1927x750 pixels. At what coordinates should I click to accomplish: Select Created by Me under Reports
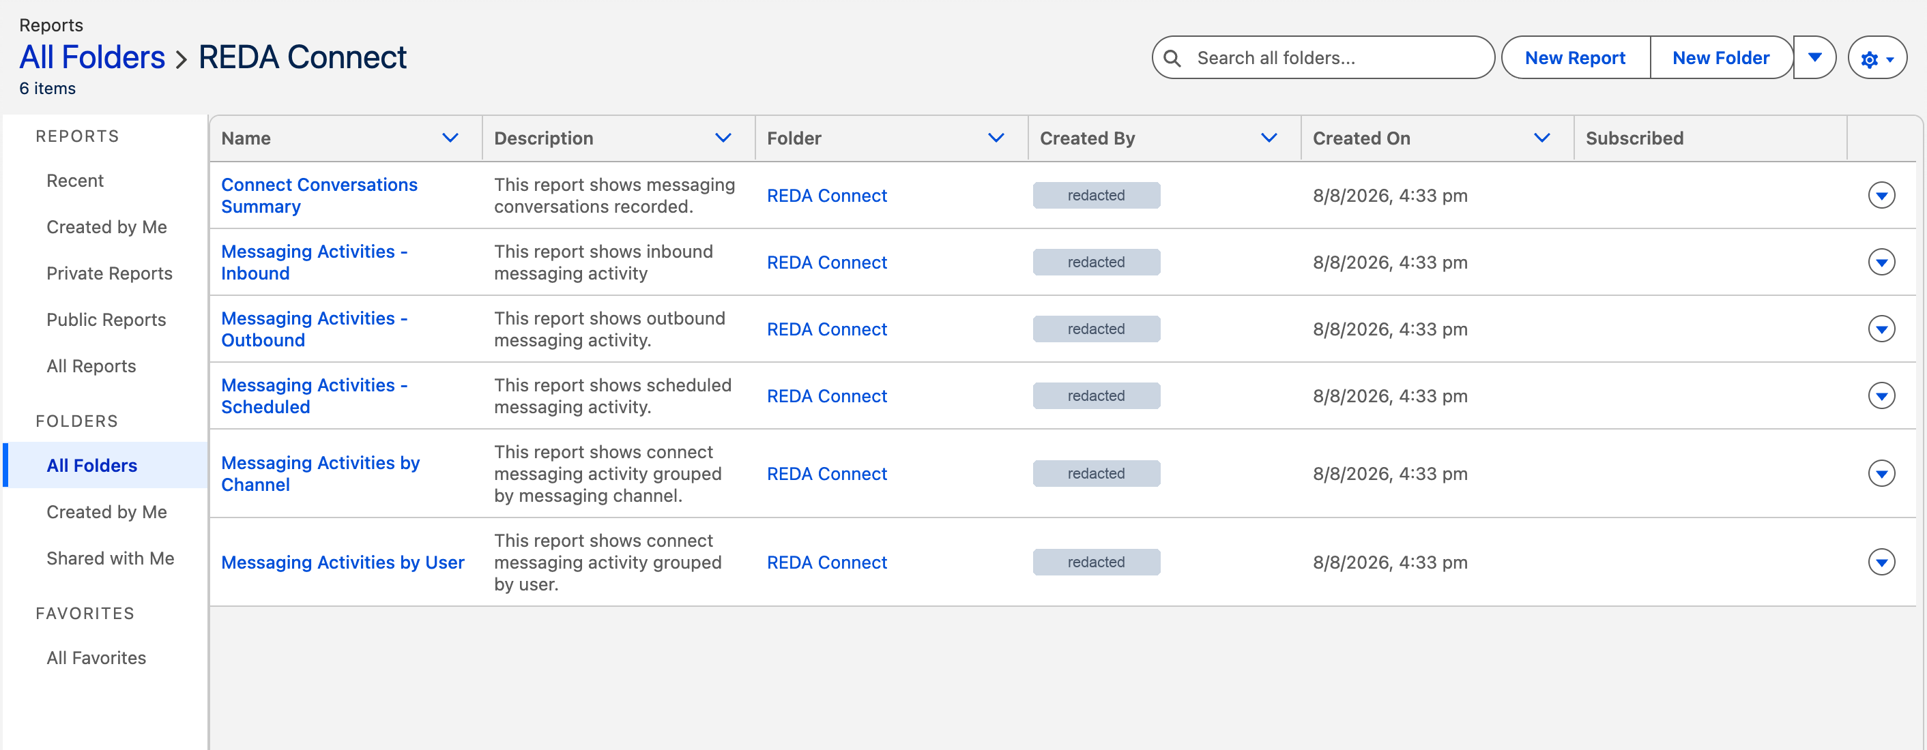pyautogui.click(x=106, y=226)
